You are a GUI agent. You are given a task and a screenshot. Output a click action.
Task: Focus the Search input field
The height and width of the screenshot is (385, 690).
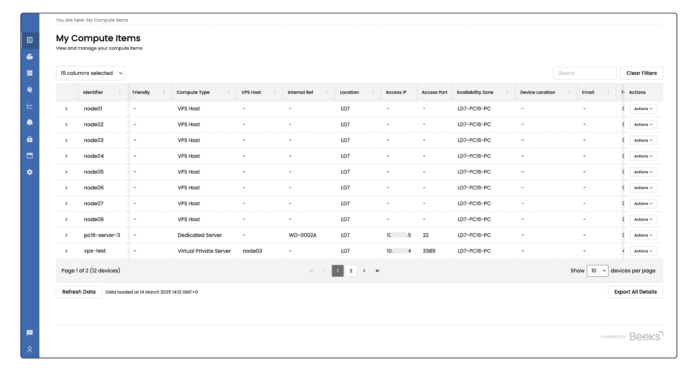pyautogui.click(x=584, y=73)
